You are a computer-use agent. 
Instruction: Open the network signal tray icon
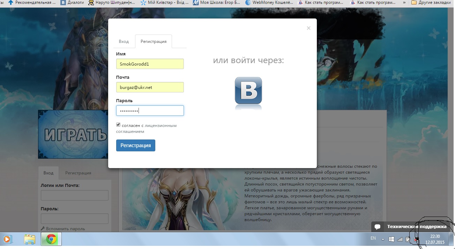tap(400, 239)
